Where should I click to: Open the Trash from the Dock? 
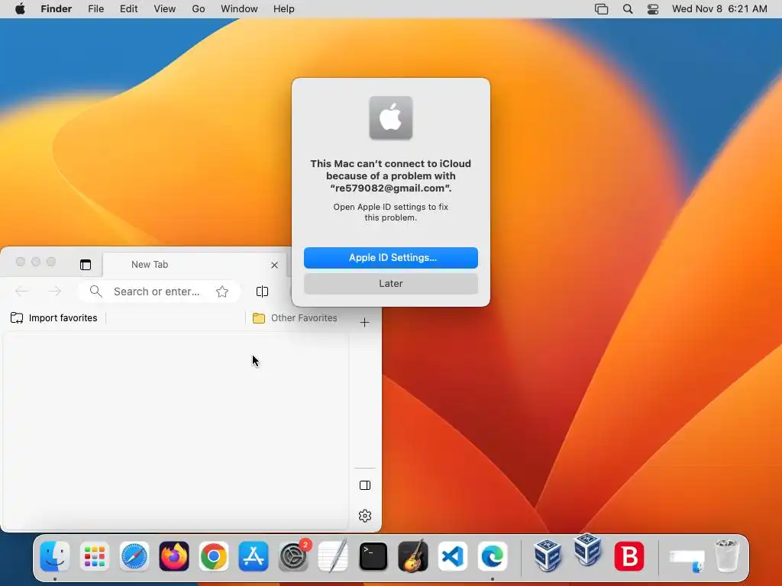[x=727, y=555]
